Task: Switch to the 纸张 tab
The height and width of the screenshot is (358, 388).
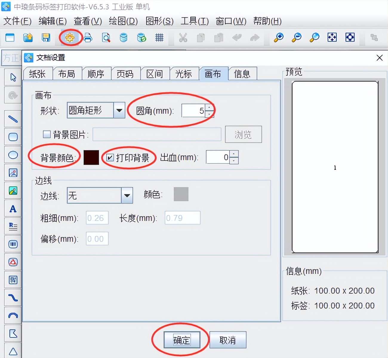Action: (38, 74)
